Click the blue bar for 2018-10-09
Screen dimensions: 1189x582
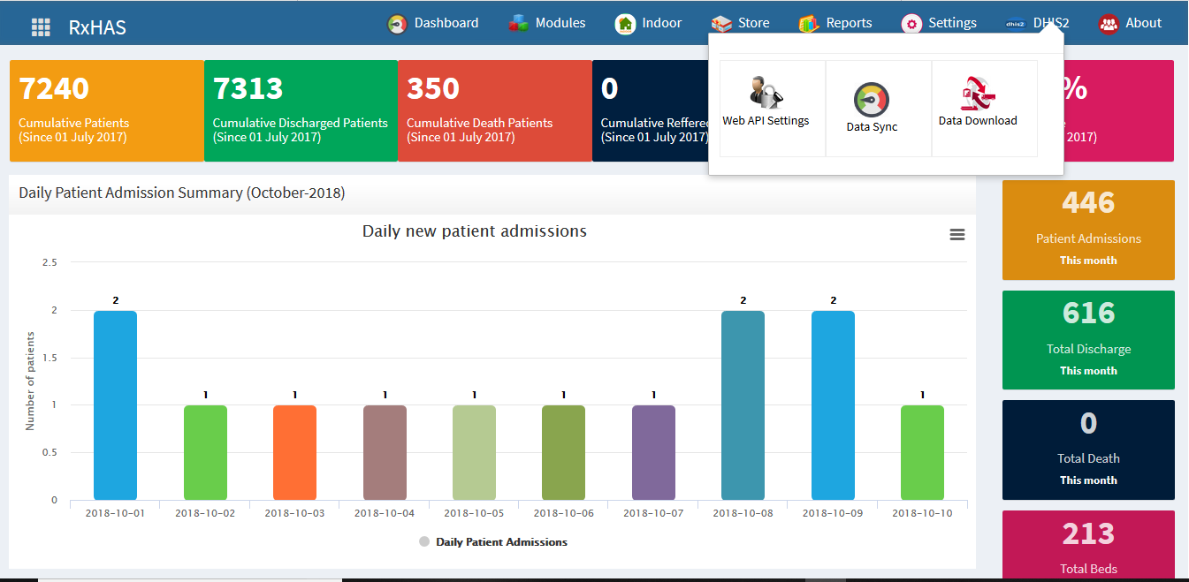click(833, 405)
